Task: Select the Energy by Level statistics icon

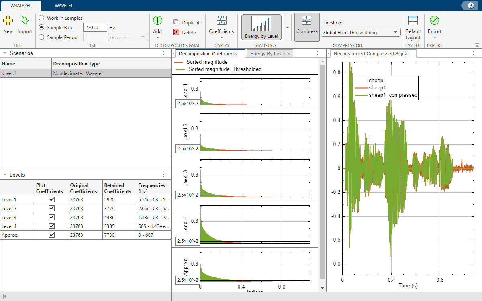Action: (261, 27)
